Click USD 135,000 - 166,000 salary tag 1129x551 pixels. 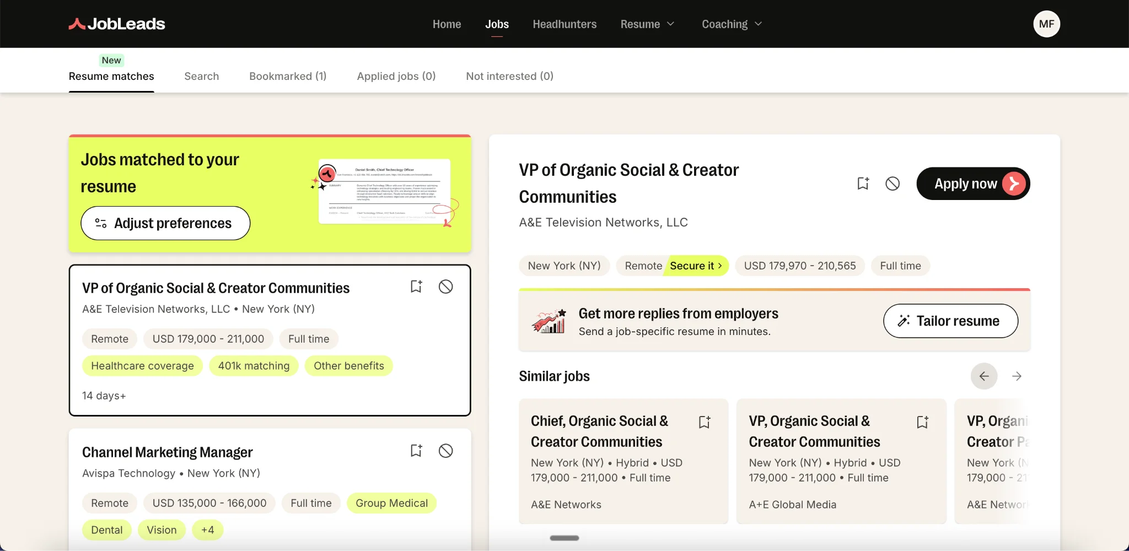click(209, 503)
